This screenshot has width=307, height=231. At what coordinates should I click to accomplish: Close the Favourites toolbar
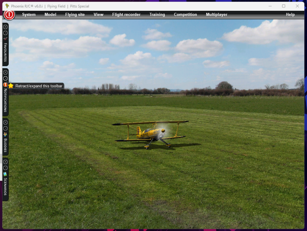(x=5, y=27)
